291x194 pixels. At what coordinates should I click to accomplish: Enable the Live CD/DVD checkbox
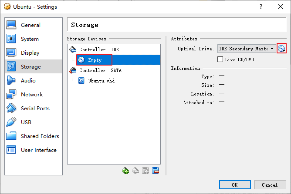pos(220,59)
